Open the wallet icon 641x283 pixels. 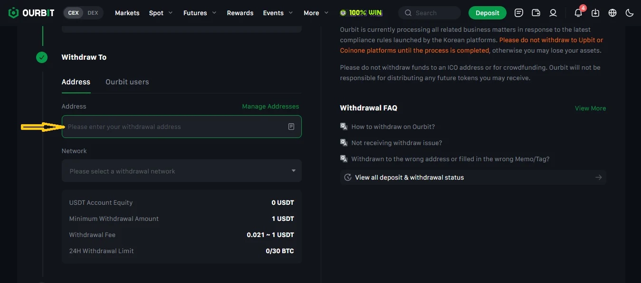coord(536,13)
